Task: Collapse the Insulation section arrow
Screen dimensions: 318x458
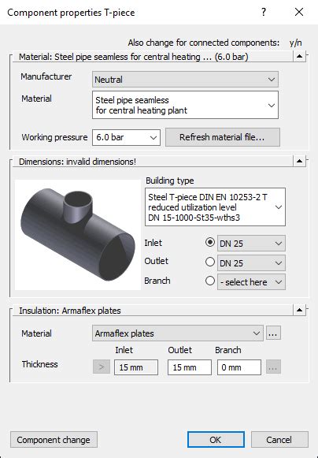Action: point(299,310)
